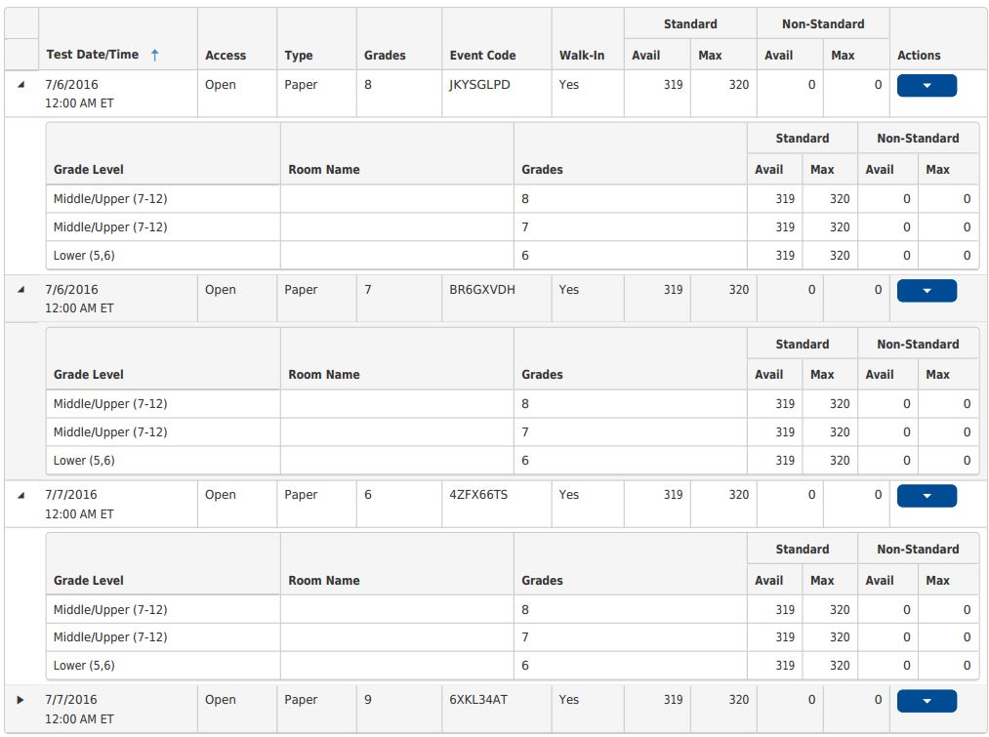
Task: Collapse the 4ZFX66TS event row
Action: pos(21,495)
